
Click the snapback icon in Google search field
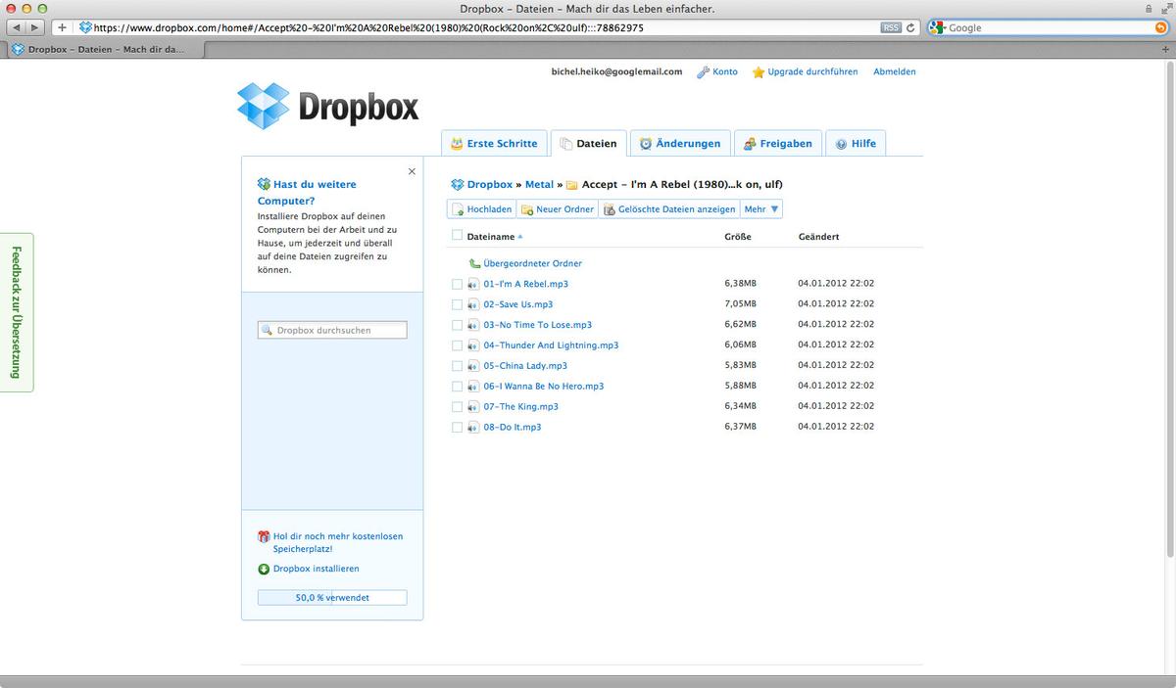point(1160,27)
